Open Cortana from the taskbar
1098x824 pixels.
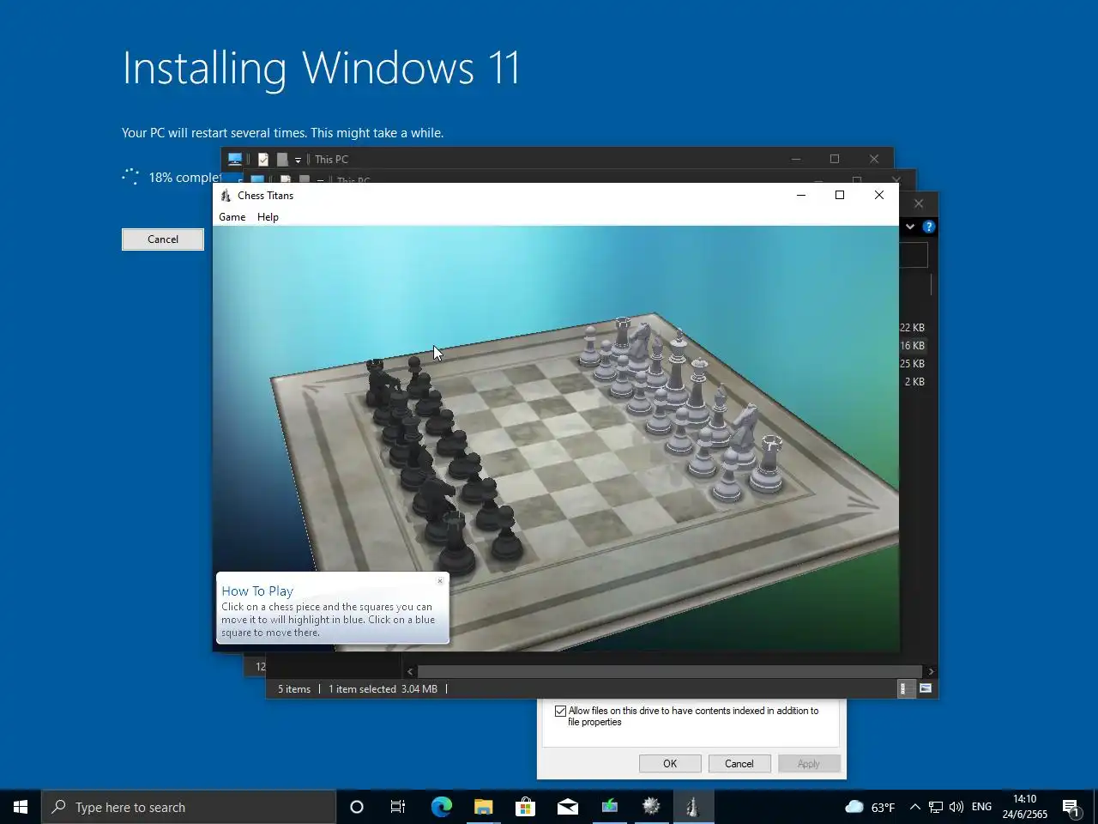[357, 807]
